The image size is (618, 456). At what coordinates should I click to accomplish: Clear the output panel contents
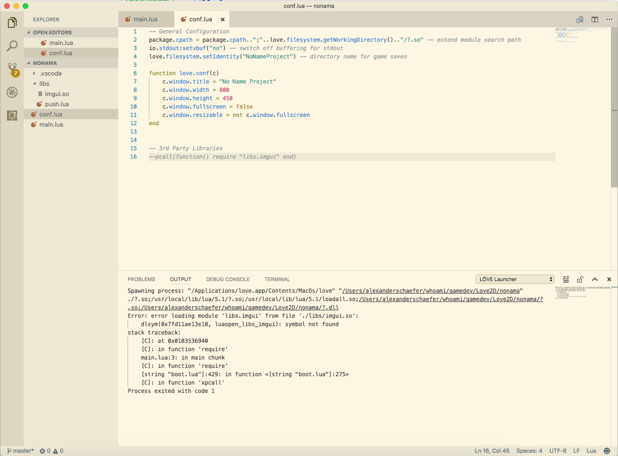pos(566,279)
